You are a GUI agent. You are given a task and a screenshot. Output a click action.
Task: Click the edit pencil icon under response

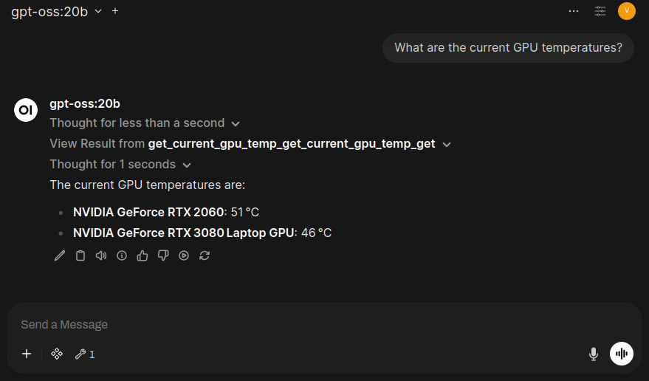[60, 255]
